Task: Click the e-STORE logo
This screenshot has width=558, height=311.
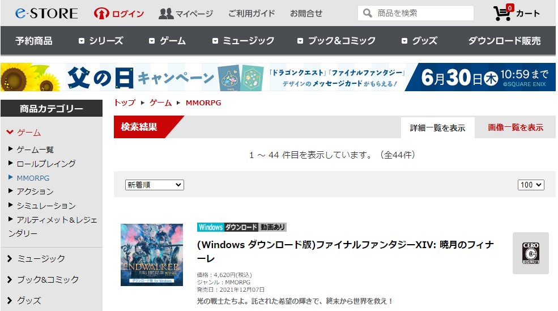Action: coord(46,14)
